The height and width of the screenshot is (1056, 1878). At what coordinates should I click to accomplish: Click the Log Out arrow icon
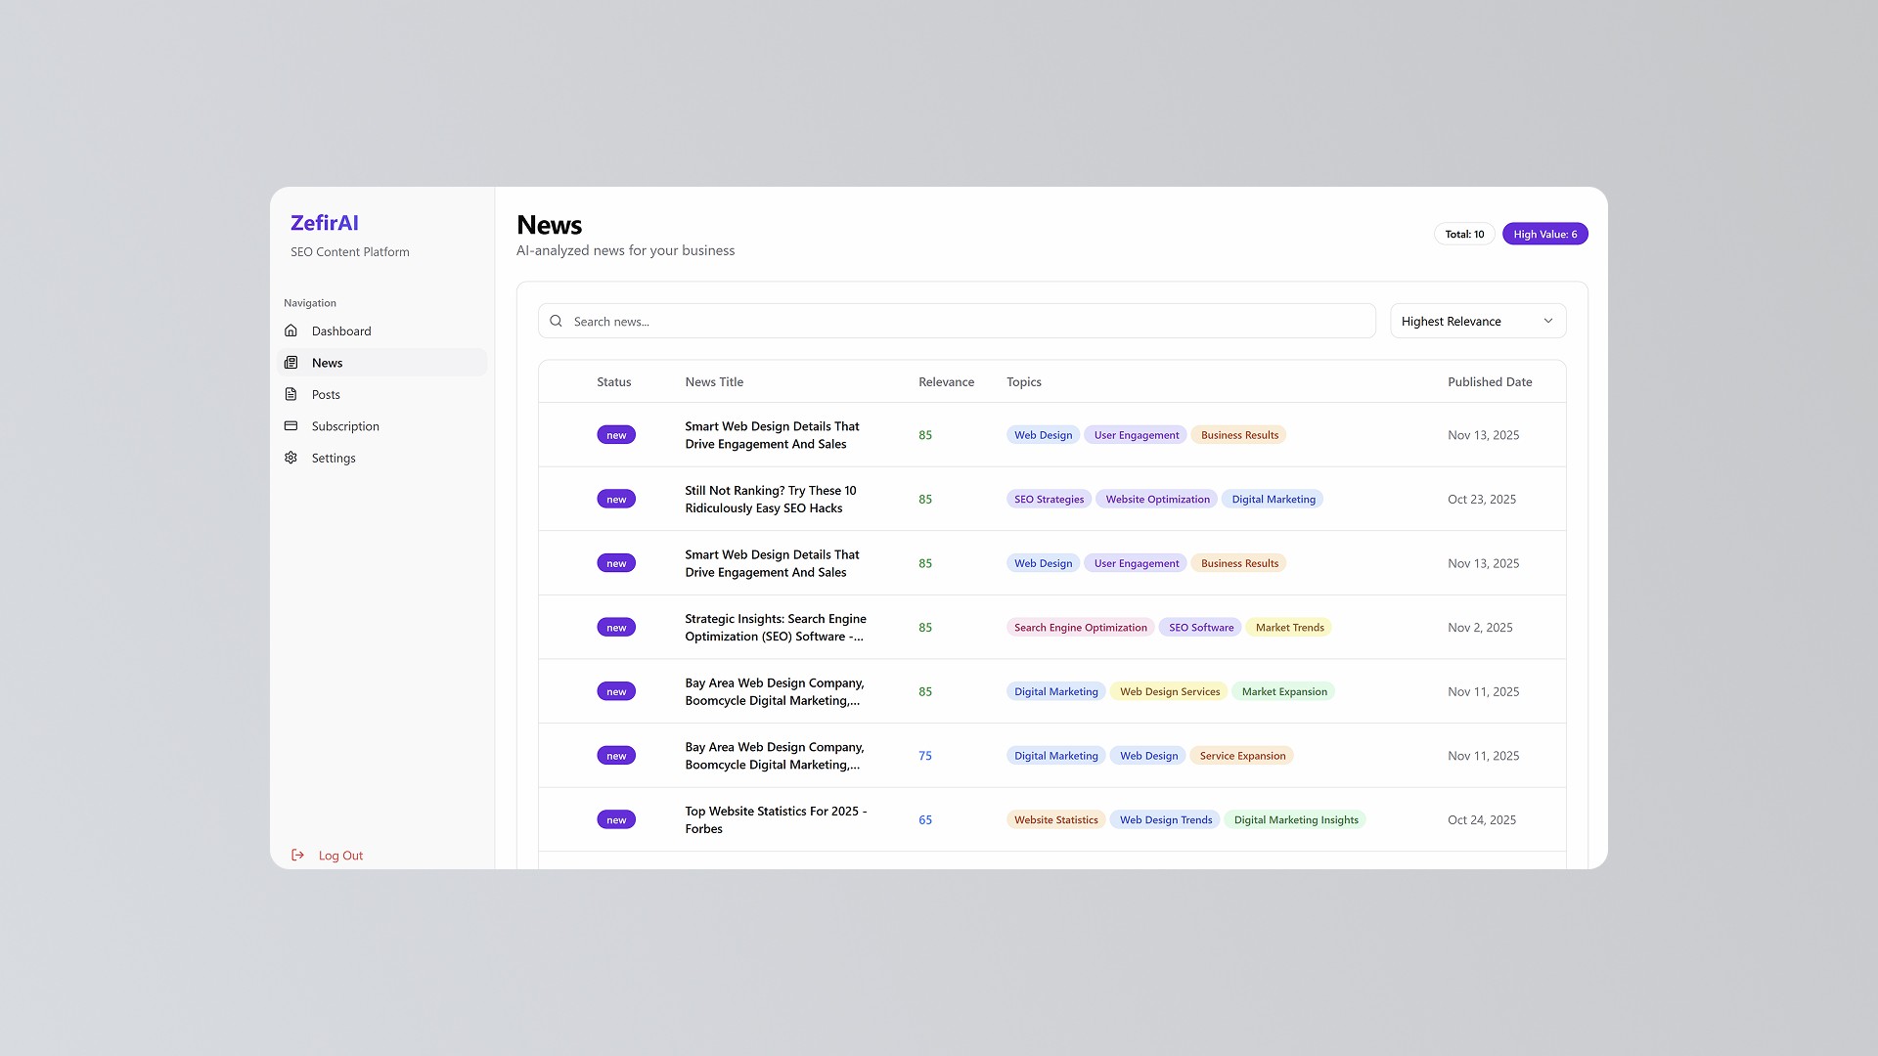pyautogui.click(x=297, y=856)
